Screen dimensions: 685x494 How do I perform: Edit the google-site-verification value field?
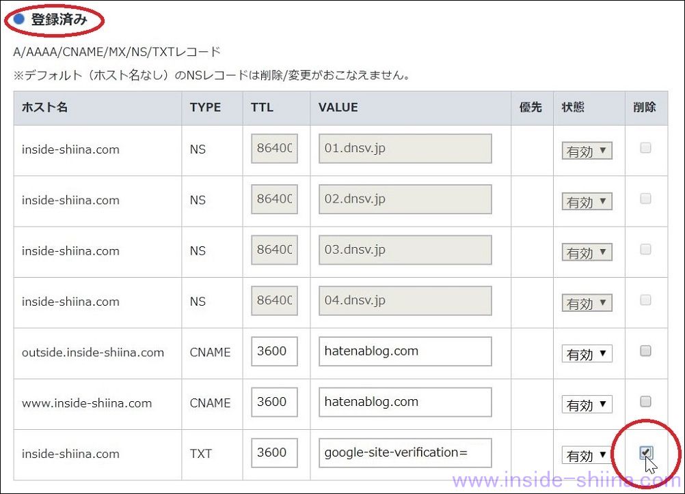pyautogui.click(x=404, y=452)
